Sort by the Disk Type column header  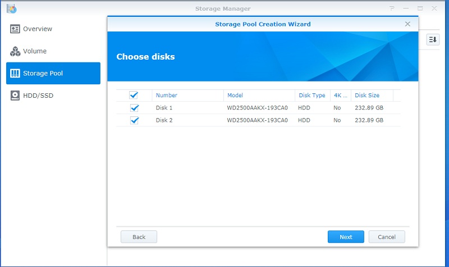(x=313, y=95)
